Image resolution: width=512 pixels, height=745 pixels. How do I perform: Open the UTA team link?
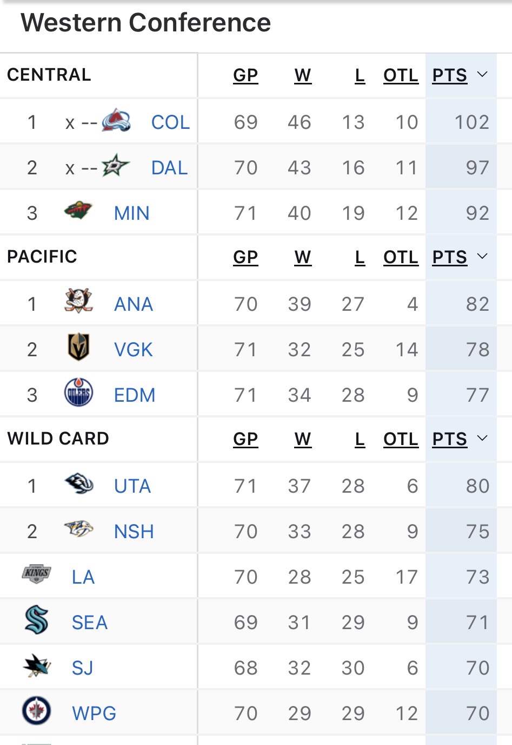(x=132, y=486)
